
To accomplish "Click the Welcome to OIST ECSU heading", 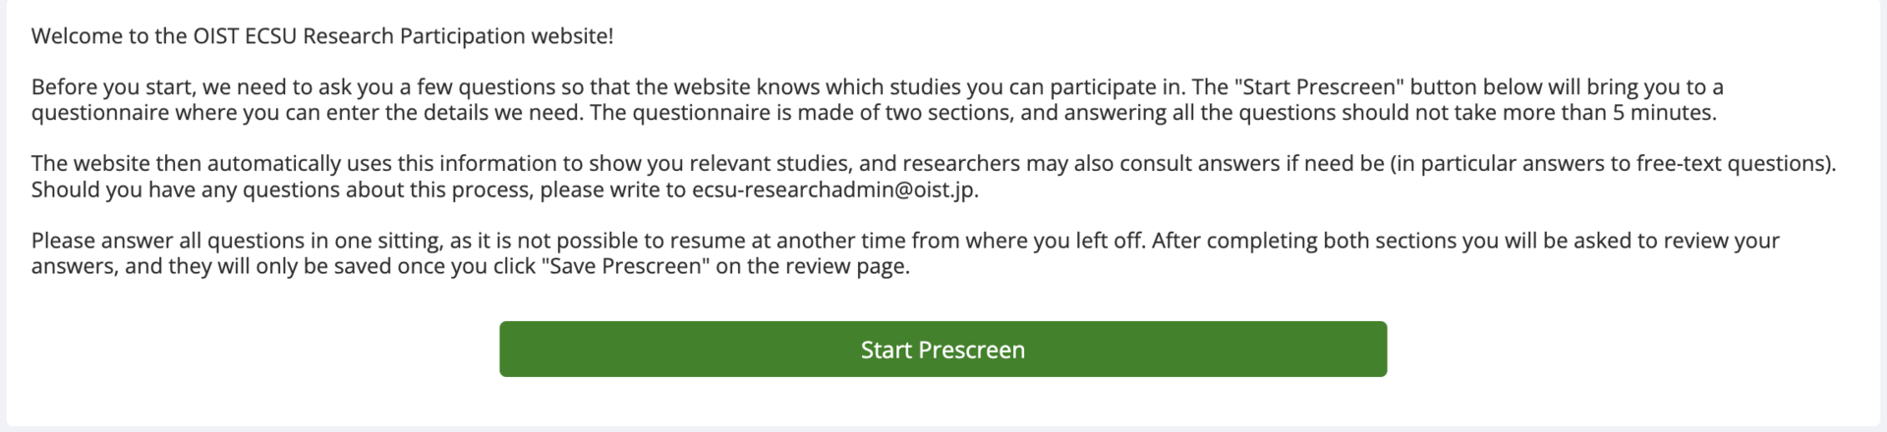I will (321, 36).
